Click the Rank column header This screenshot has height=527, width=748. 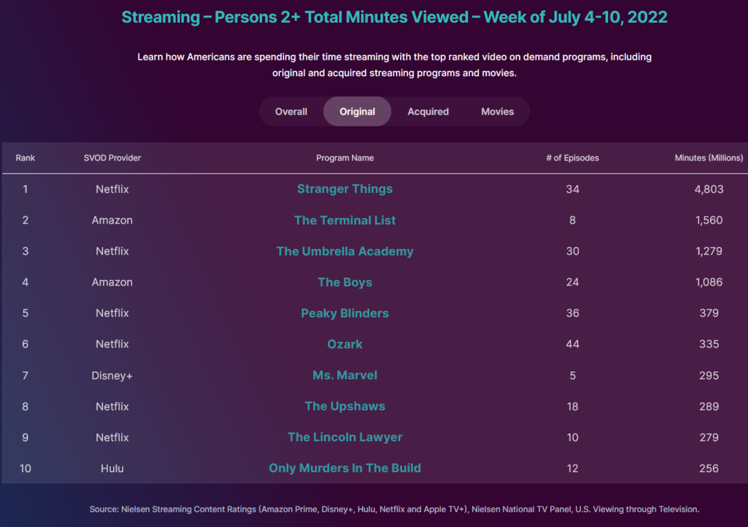25,158
